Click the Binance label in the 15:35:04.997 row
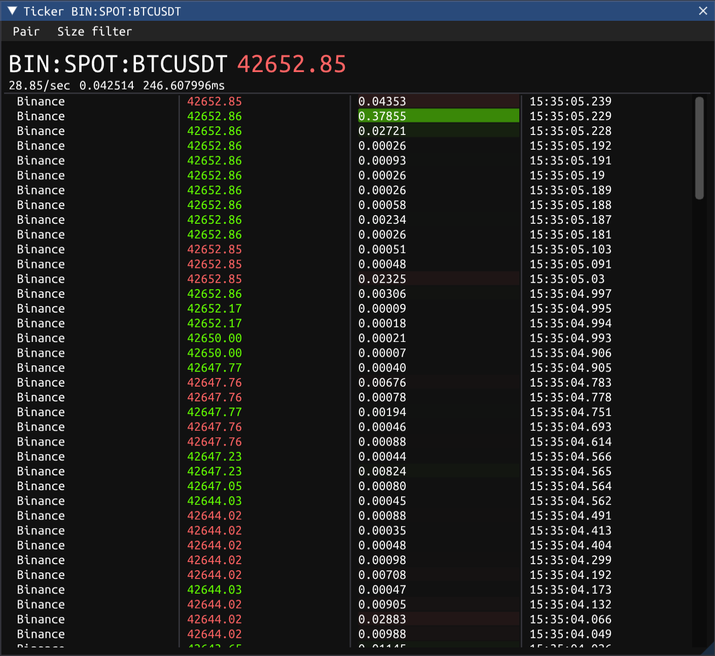Viewport: 715px width, 656px height. pyautogui.click(x=41, y=294)
